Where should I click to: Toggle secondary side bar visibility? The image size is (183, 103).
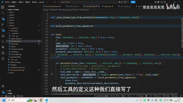[x=165, y=2]
